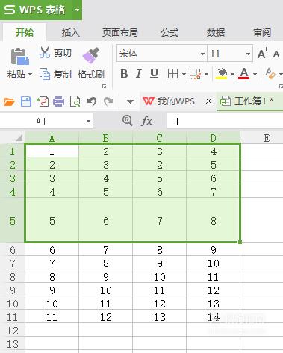The height and width of the screenshot is (353, 283).
Task: Open the Name Box A1 dropdown arrow
Action: click(88, 122)
